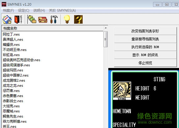
Task: Select 超级玛丽.nes in the file list
Action: point(13,70)
